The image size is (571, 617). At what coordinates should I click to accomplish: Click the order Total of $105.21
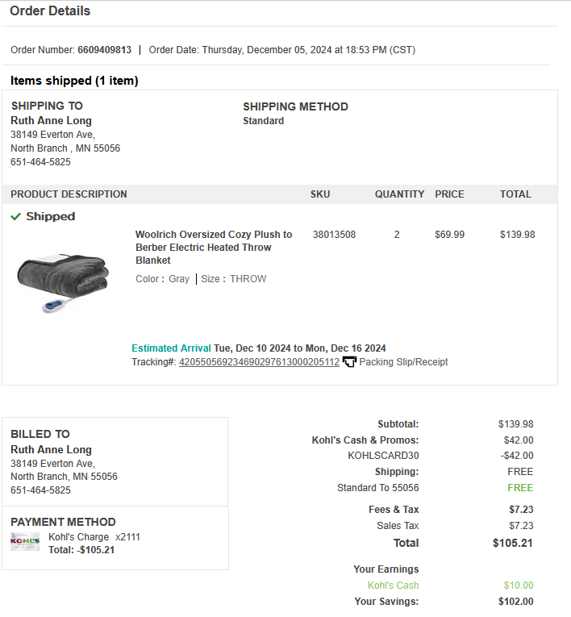[x=512, y=543]
